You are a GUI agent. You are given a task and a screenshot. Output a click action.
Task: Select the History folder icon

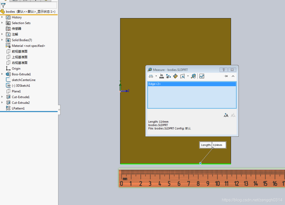click(8, 17)
